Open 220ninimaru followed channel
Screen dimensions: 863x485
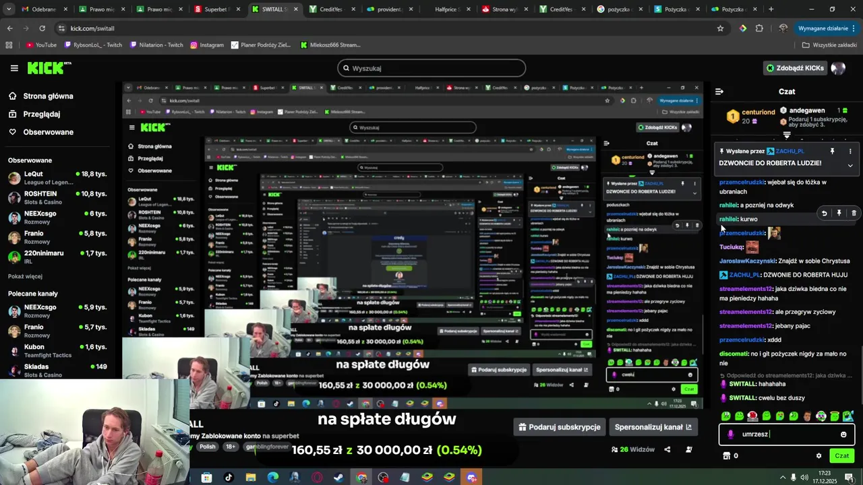click(57, 257)
